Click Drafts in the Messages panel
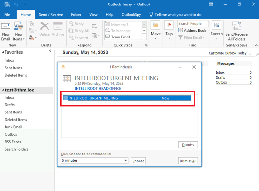The height and width of the screenshot is (191, 259). click(220, 77)
